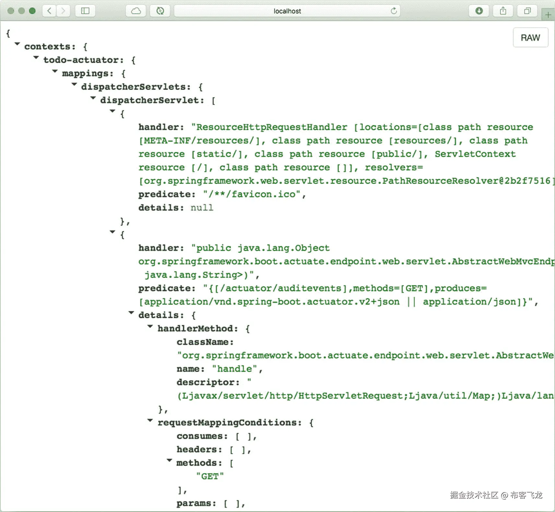Show all open tabs
This screenshot has height=512, width=555.
tap(527, 11)
